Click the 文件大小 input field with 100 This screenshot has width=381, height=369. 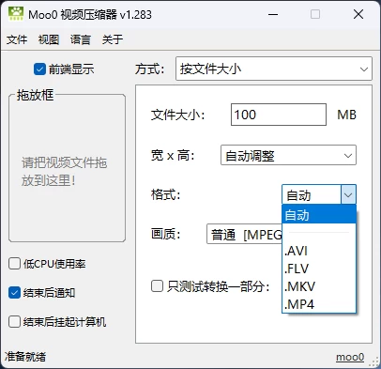279,115
